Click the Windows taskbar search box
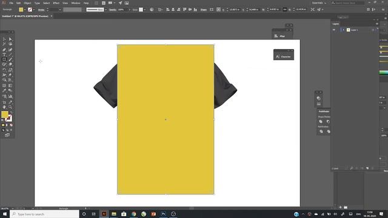 [45, 214]
